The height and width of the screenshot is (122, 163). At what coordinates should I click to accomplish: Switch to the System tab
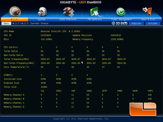click(41, 19)
